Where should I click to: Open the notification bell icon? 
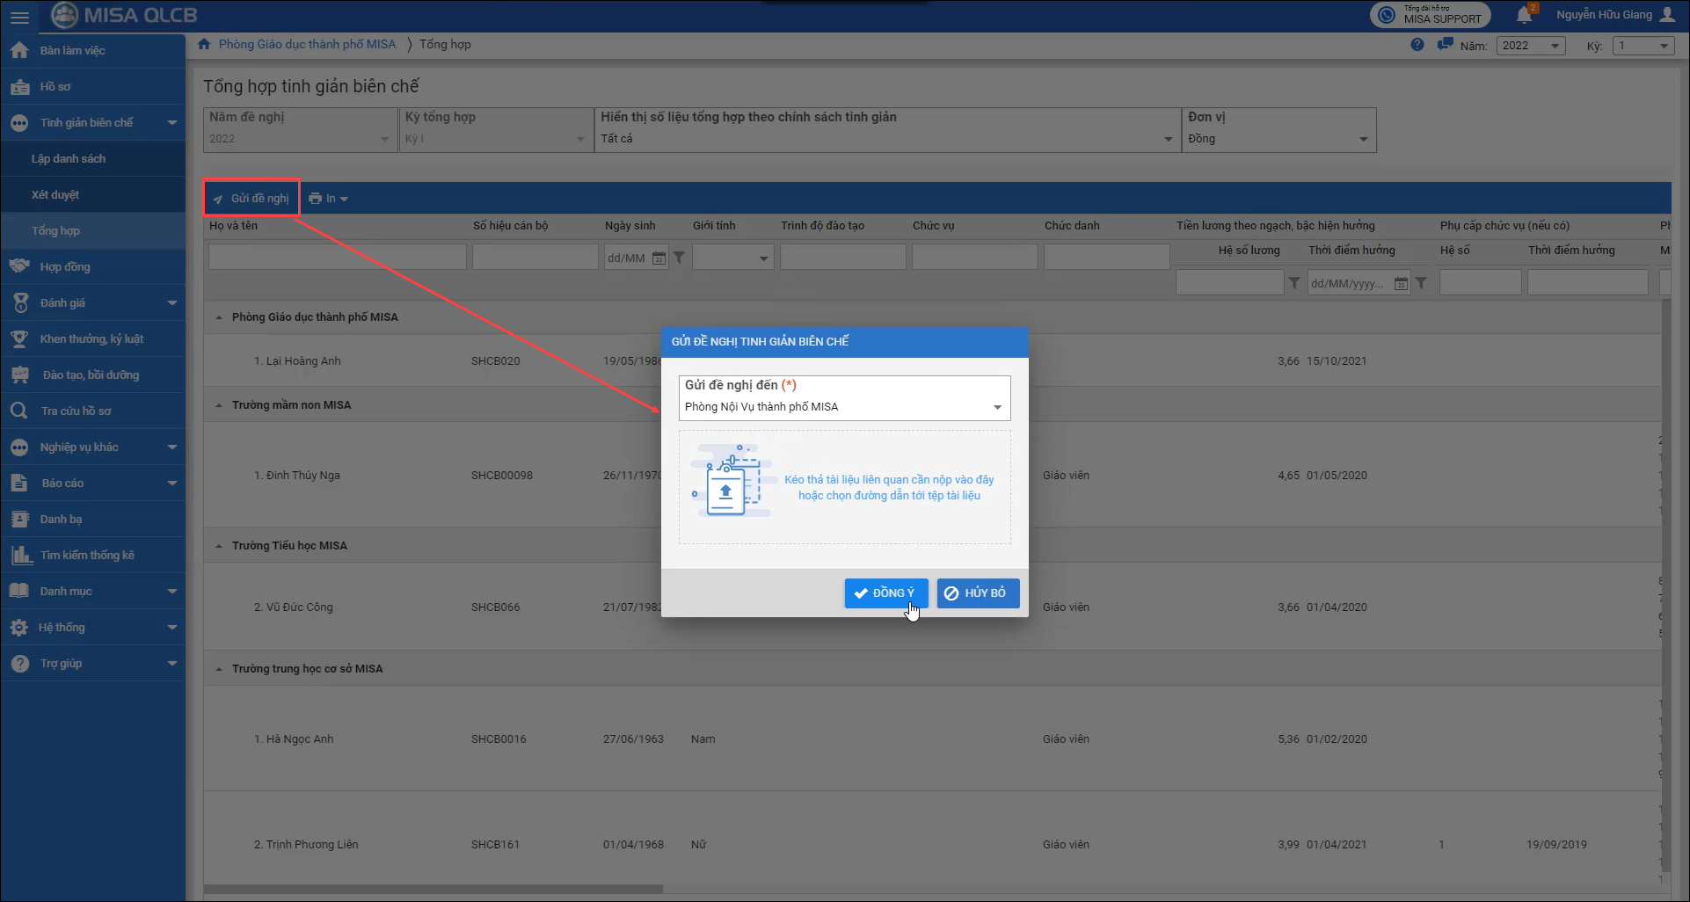click(1524, 15)
